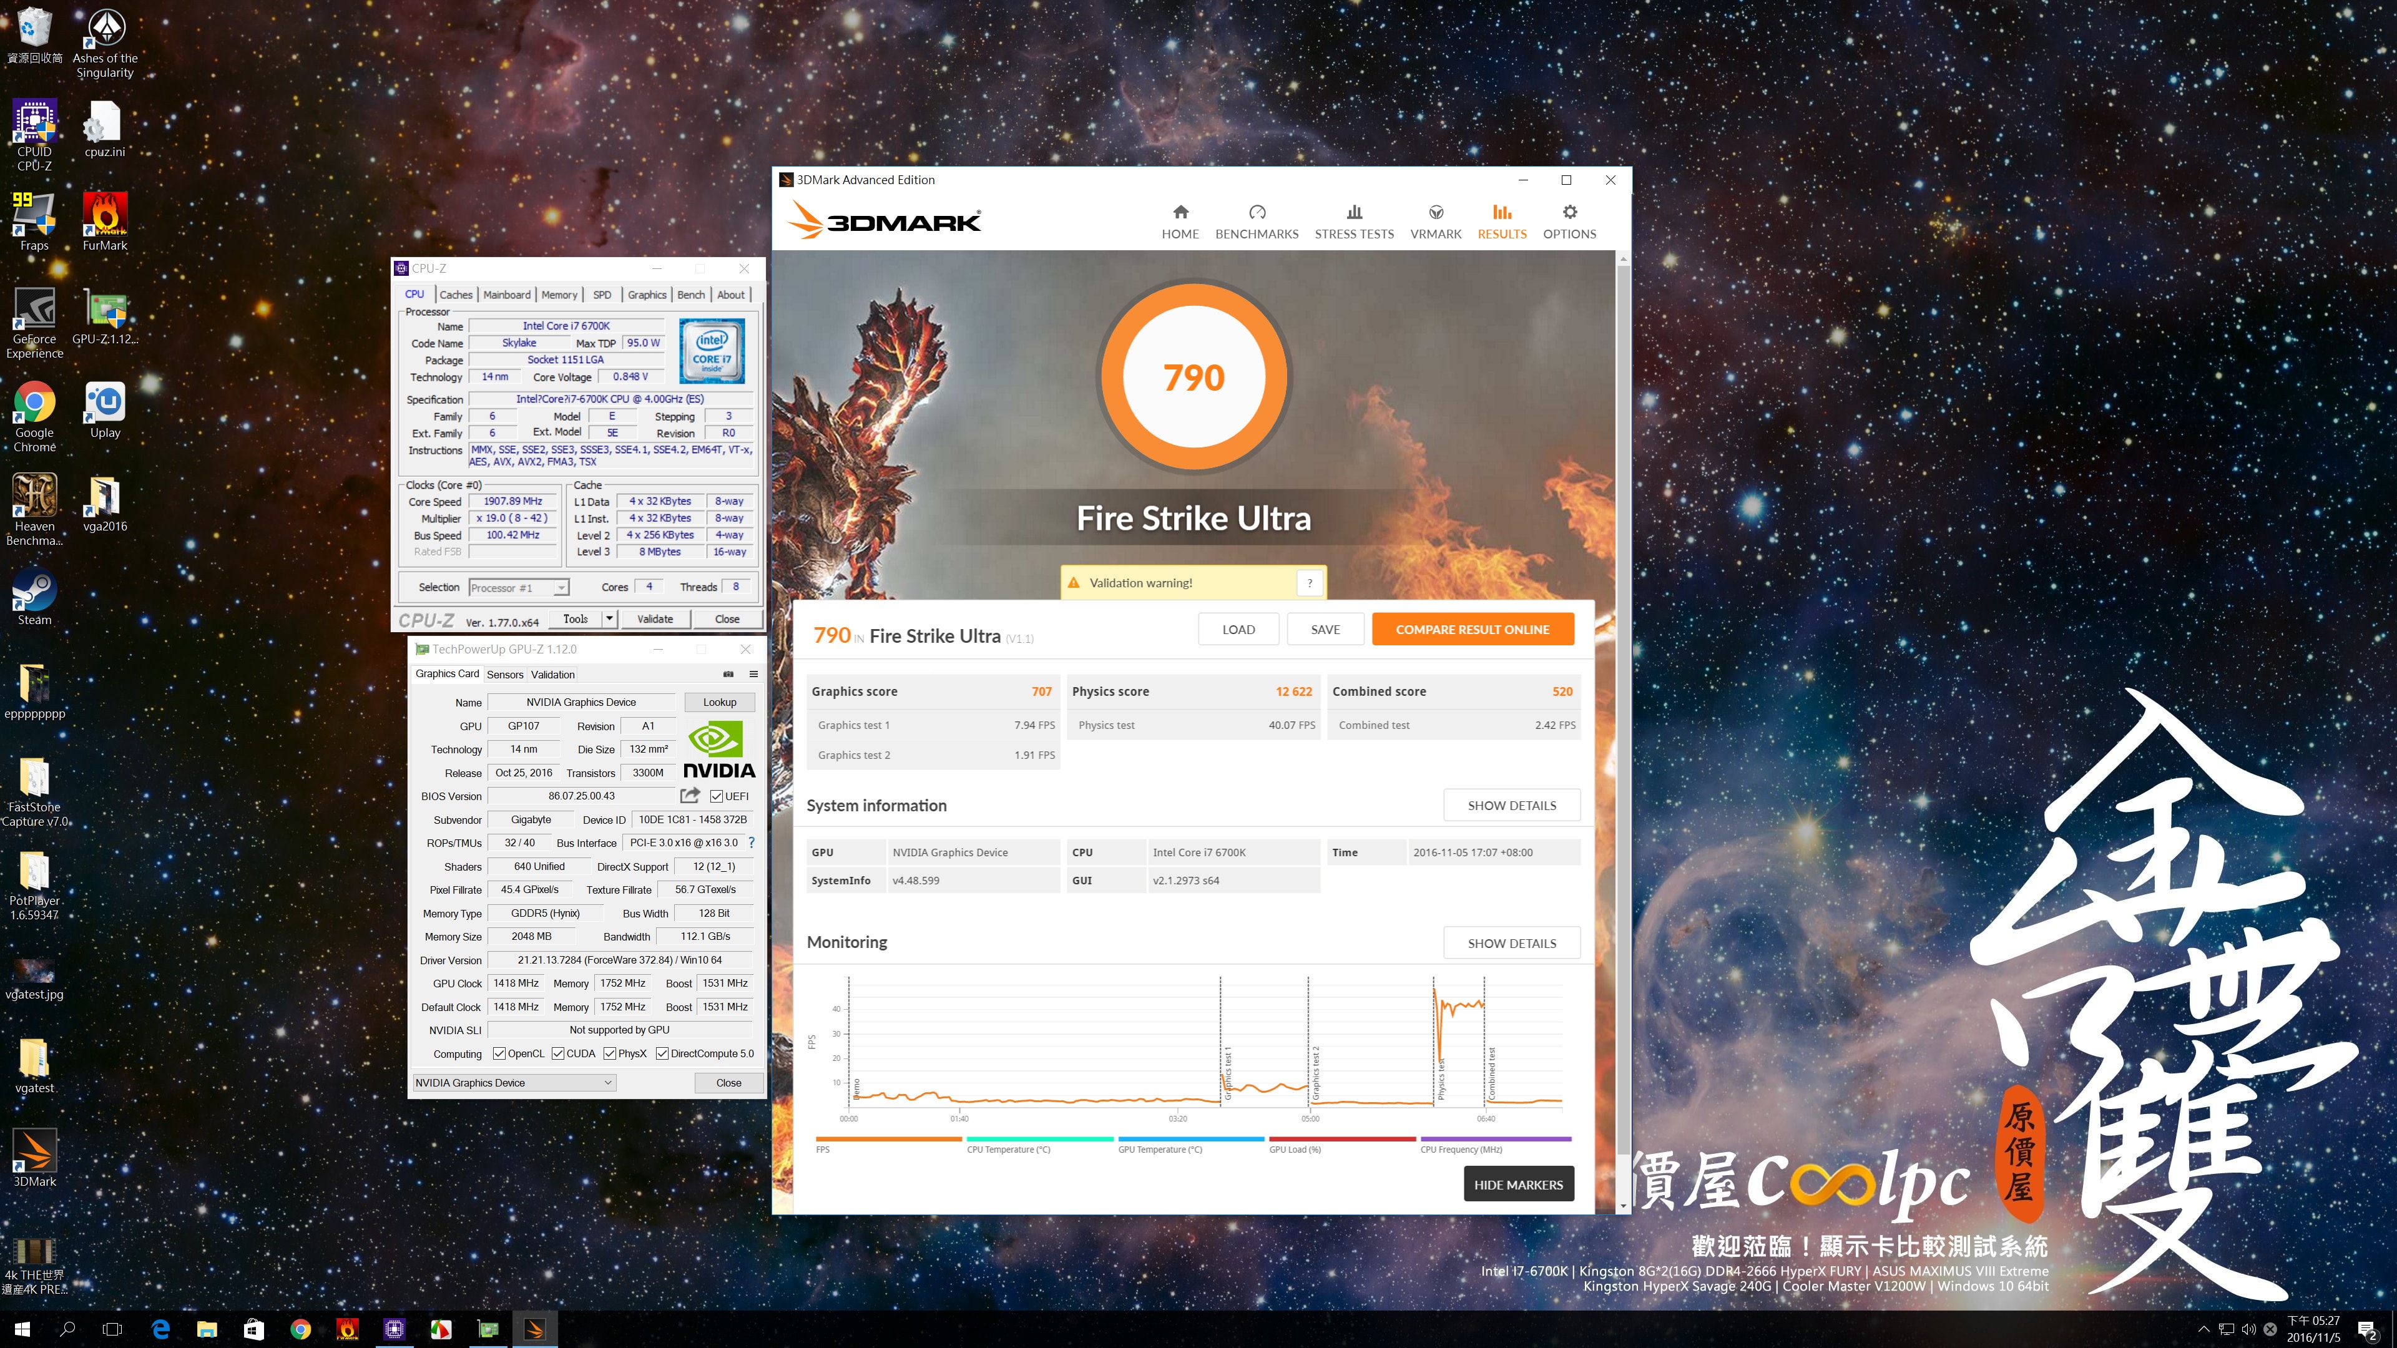Viewport: 2397px width, 1348px height.
Task: Click the CPU-Z Tools button
Action: coord(576,618)
